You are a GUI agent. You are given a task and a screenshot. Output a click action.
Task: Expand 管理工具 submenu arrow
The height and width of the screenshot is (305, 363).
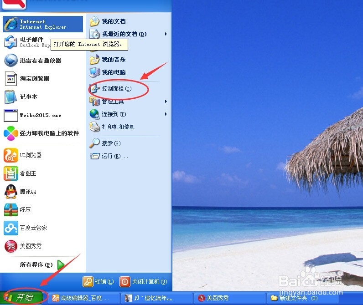tap(166, 101)
